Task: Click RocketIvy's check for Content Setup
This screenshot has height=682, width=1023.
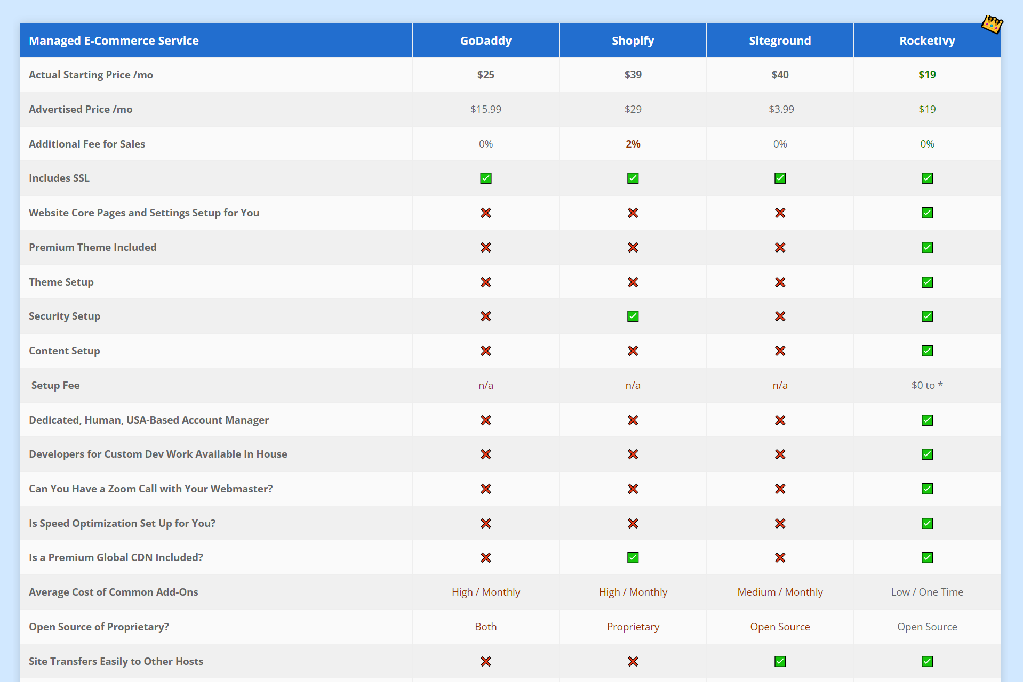Action: tap(928, 351)
